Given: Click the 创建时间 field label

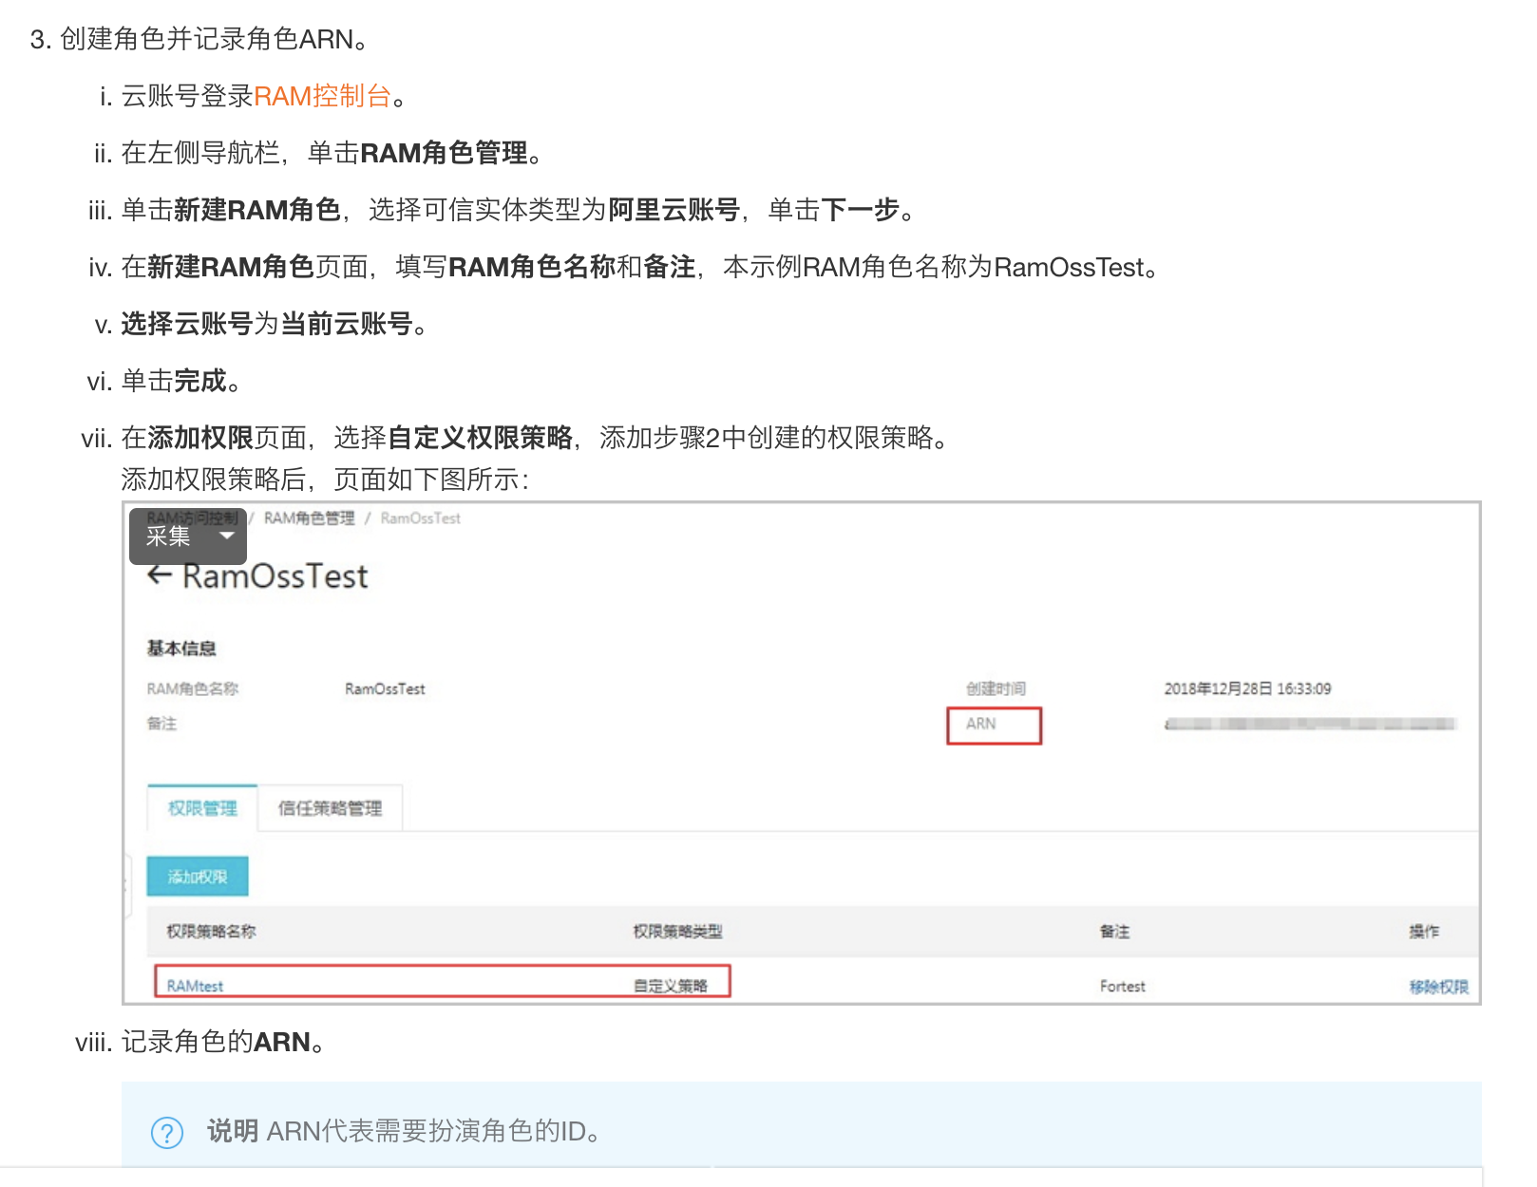Looking at the screenshot, I should point(996,688).
